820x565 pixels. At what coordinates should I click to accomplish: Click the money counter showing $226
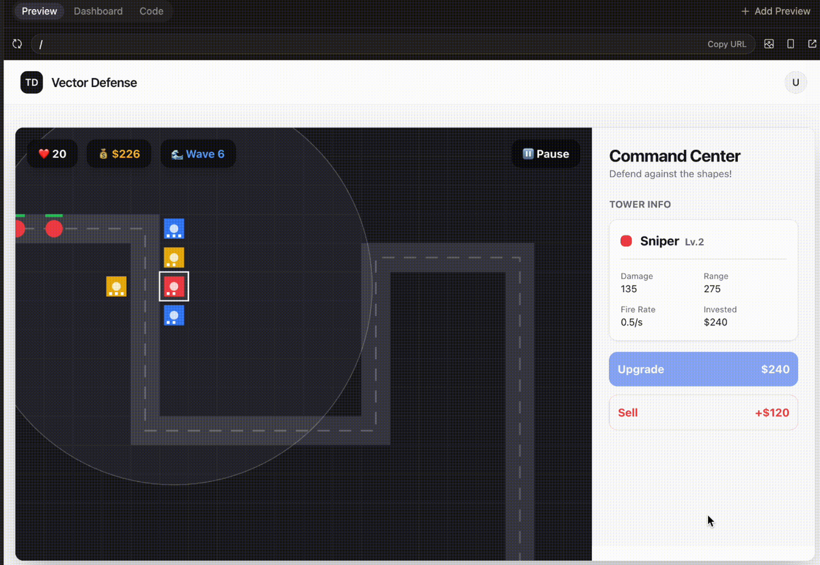tap(120, 154)
